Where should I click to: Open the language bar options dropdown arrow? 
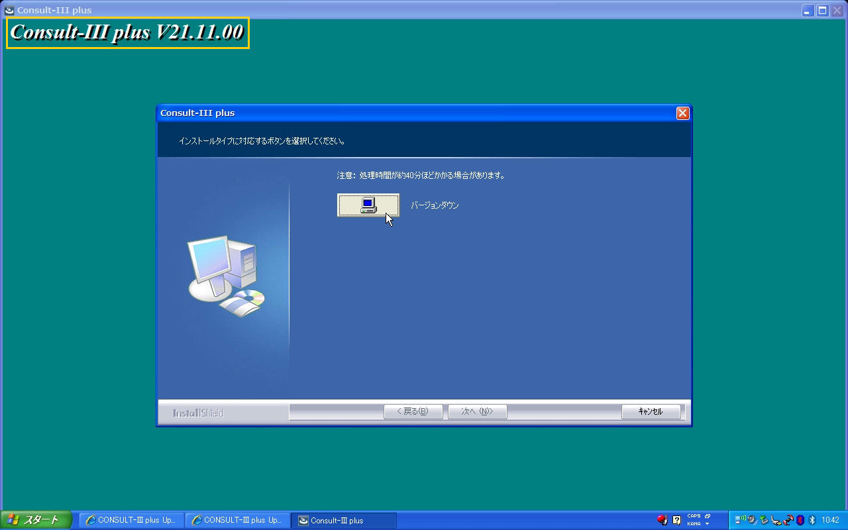point(708,523)
